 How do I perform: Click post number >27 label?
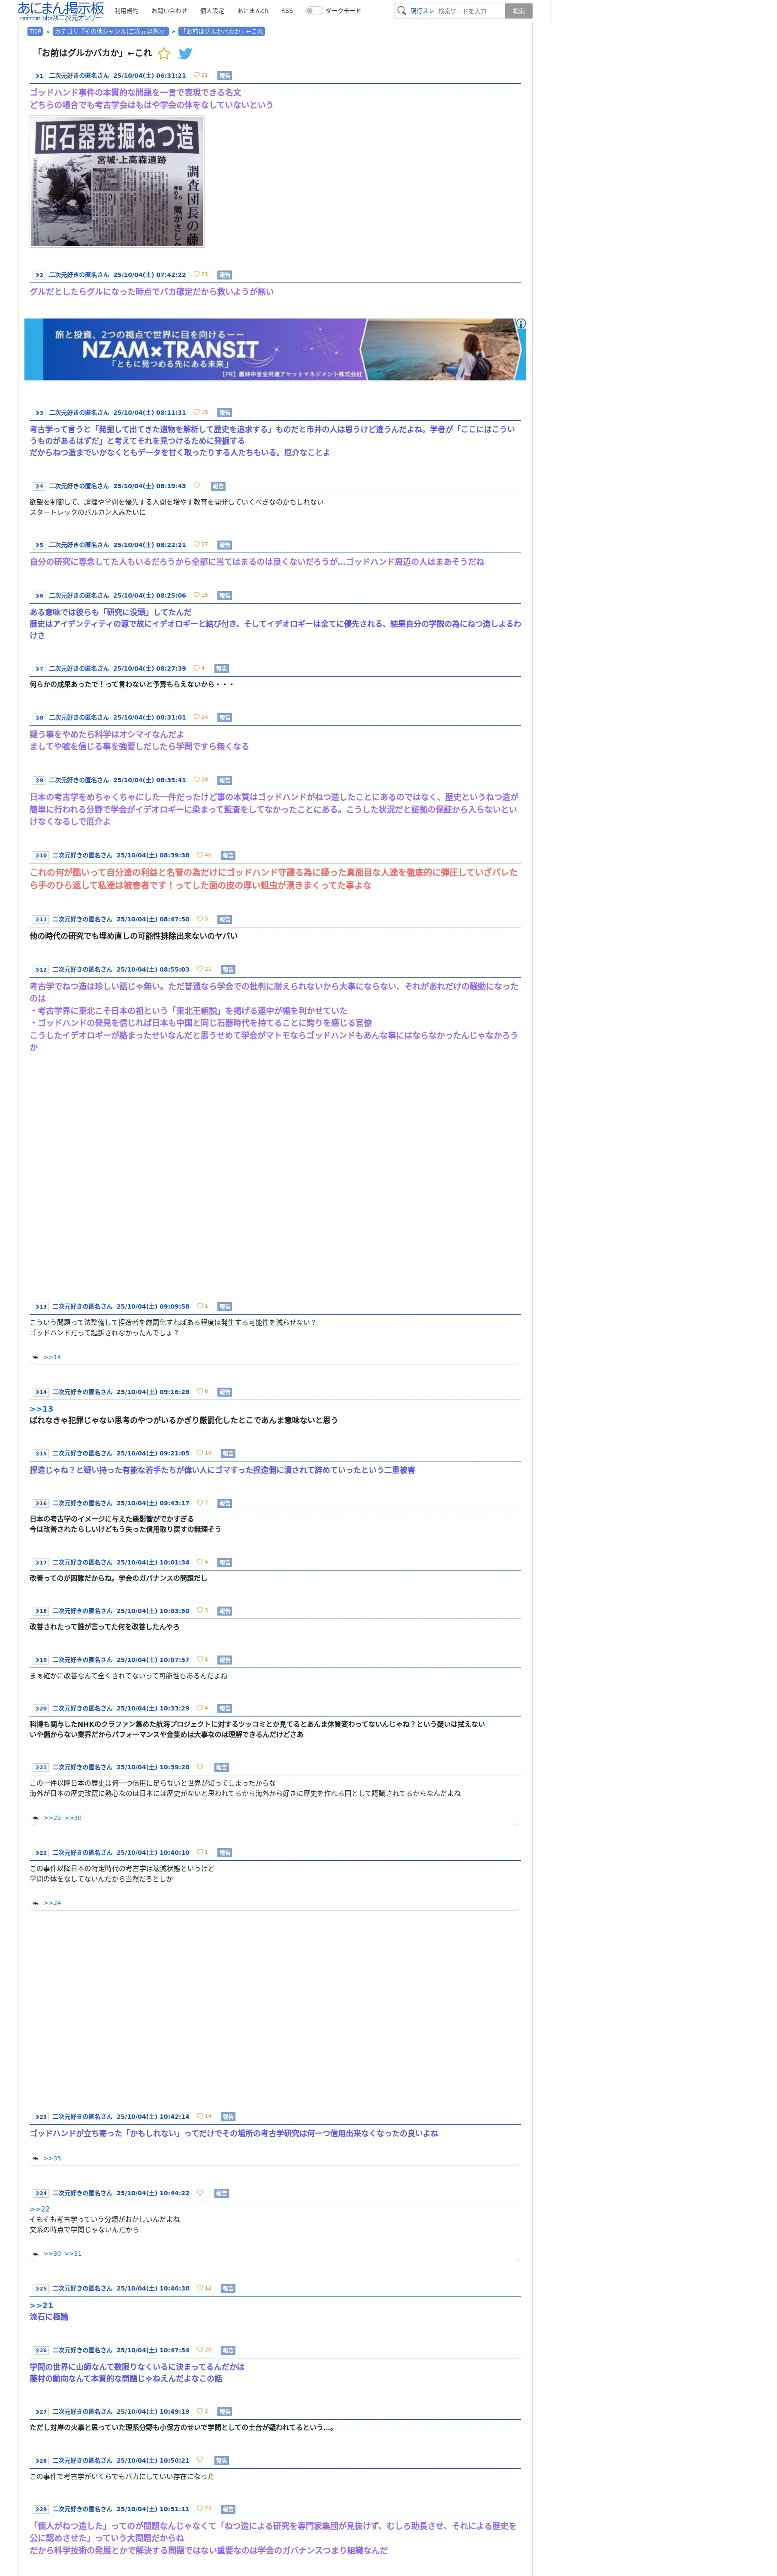coord(41,2412)
